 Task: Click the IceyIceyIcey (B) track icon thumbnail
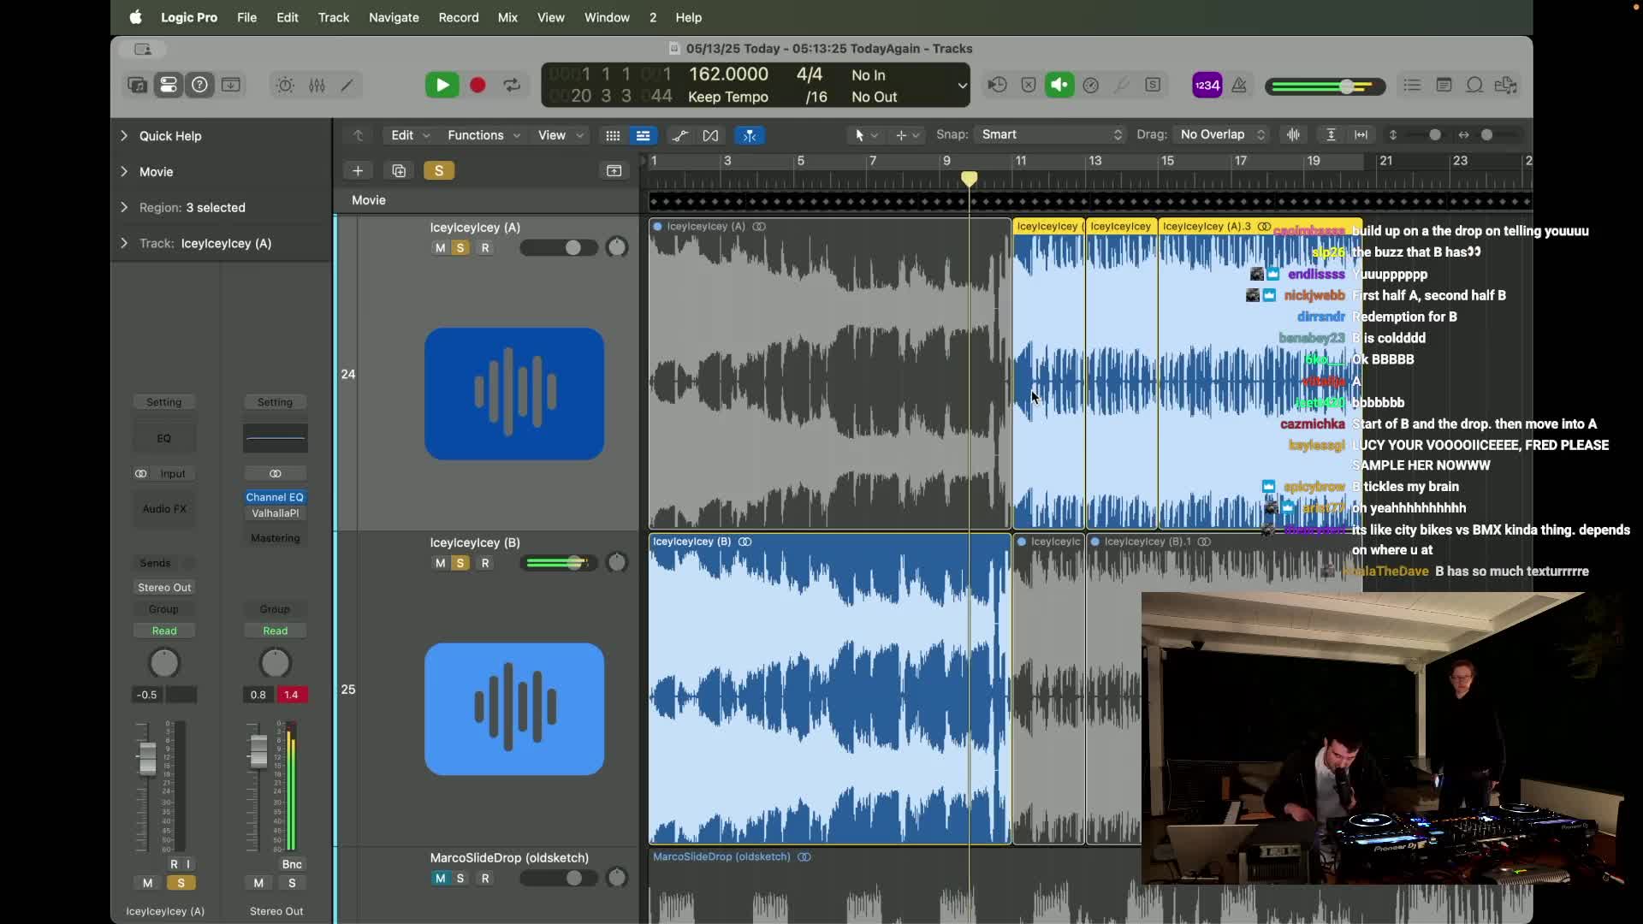pyautogui.click(x=514, y=709)
